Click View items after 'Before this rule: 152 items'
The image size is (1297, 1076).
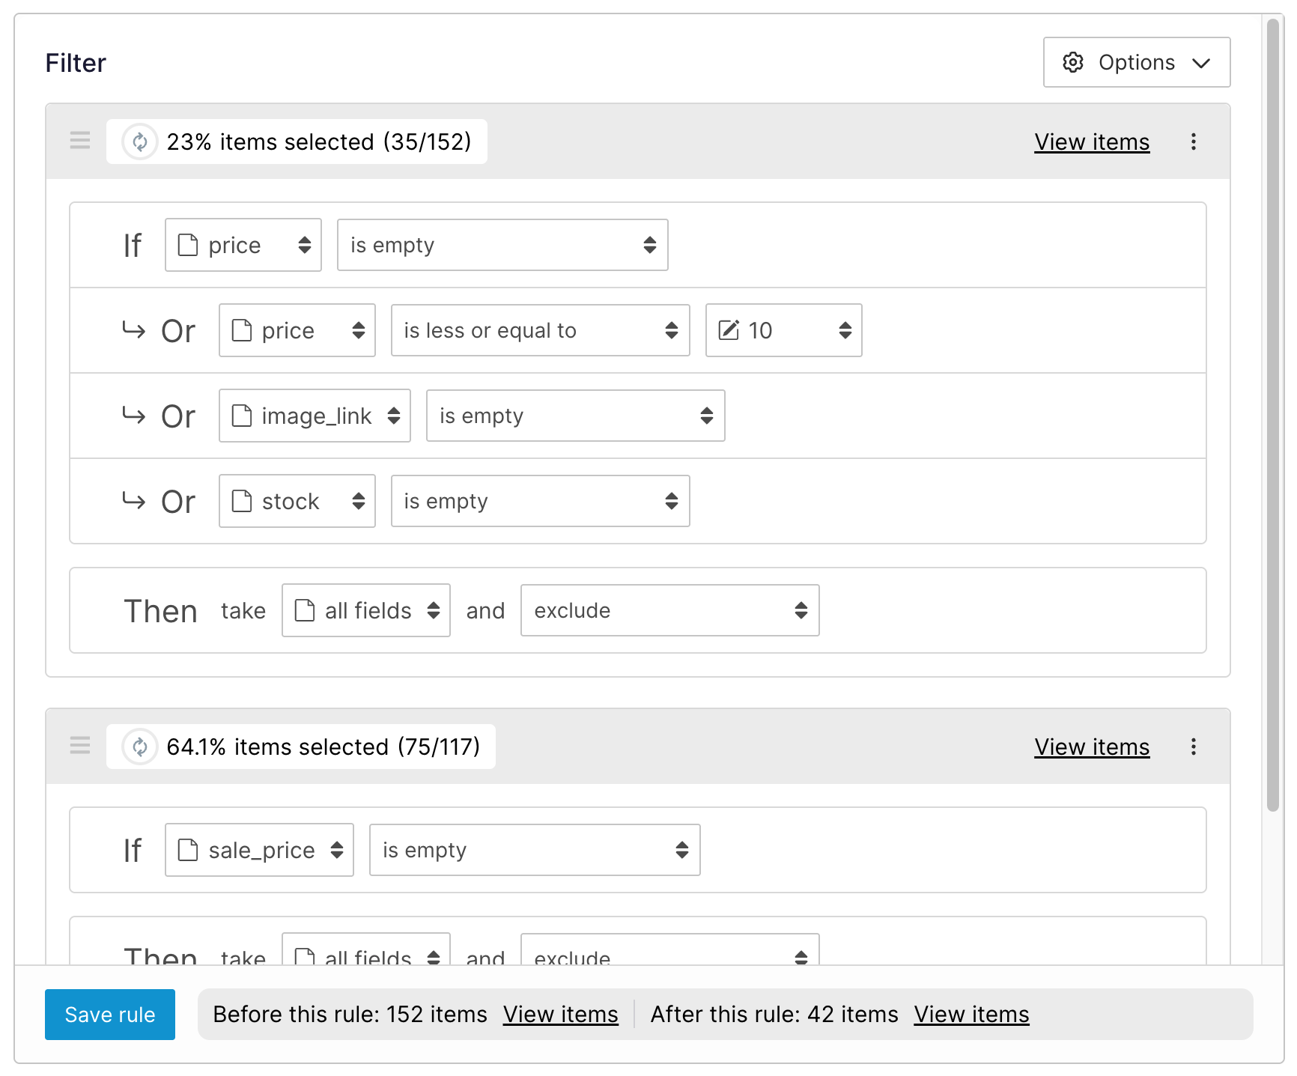[x=560, y=1015]
